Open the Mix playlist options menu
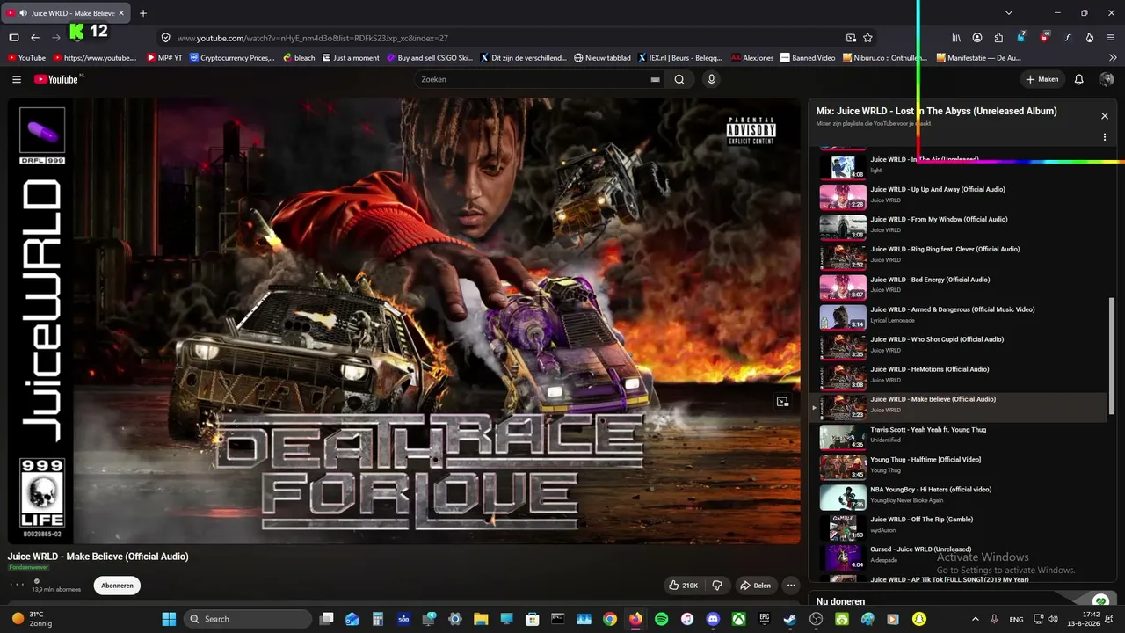Viewport: 1125px width, 633px height. (x=1105, y=137)
